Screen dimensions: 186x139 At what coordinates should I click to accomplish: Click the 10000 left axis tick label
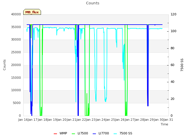point(16,90)
